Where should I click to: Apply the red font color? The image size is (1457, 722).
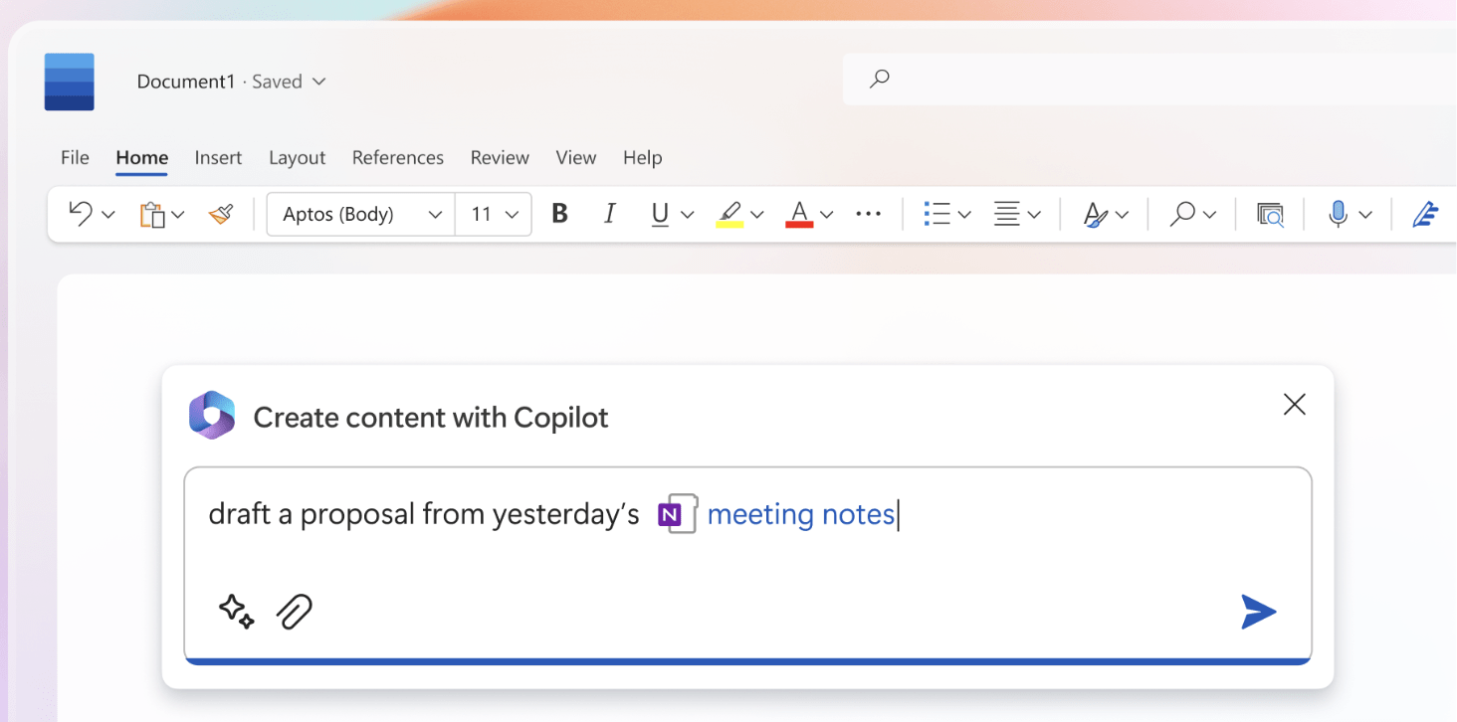coord(799,214)
